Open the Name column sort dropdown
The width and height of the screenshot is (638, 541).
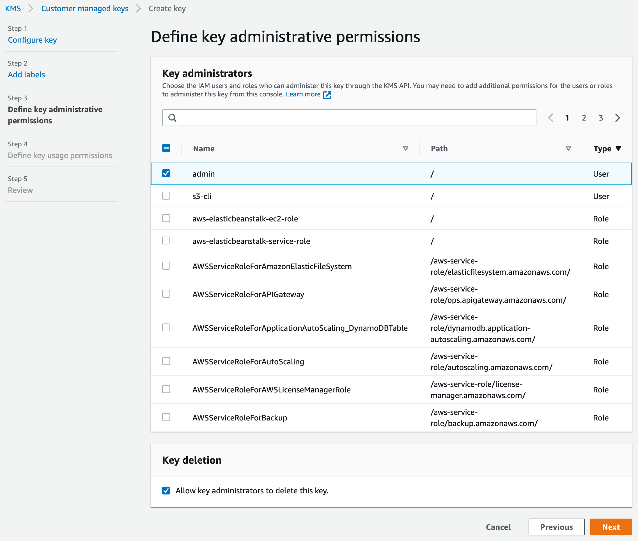(406, 149)
